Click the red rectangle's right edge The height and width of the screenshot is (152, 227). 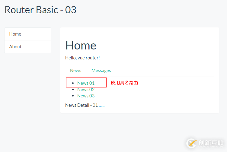pos(106,83)
